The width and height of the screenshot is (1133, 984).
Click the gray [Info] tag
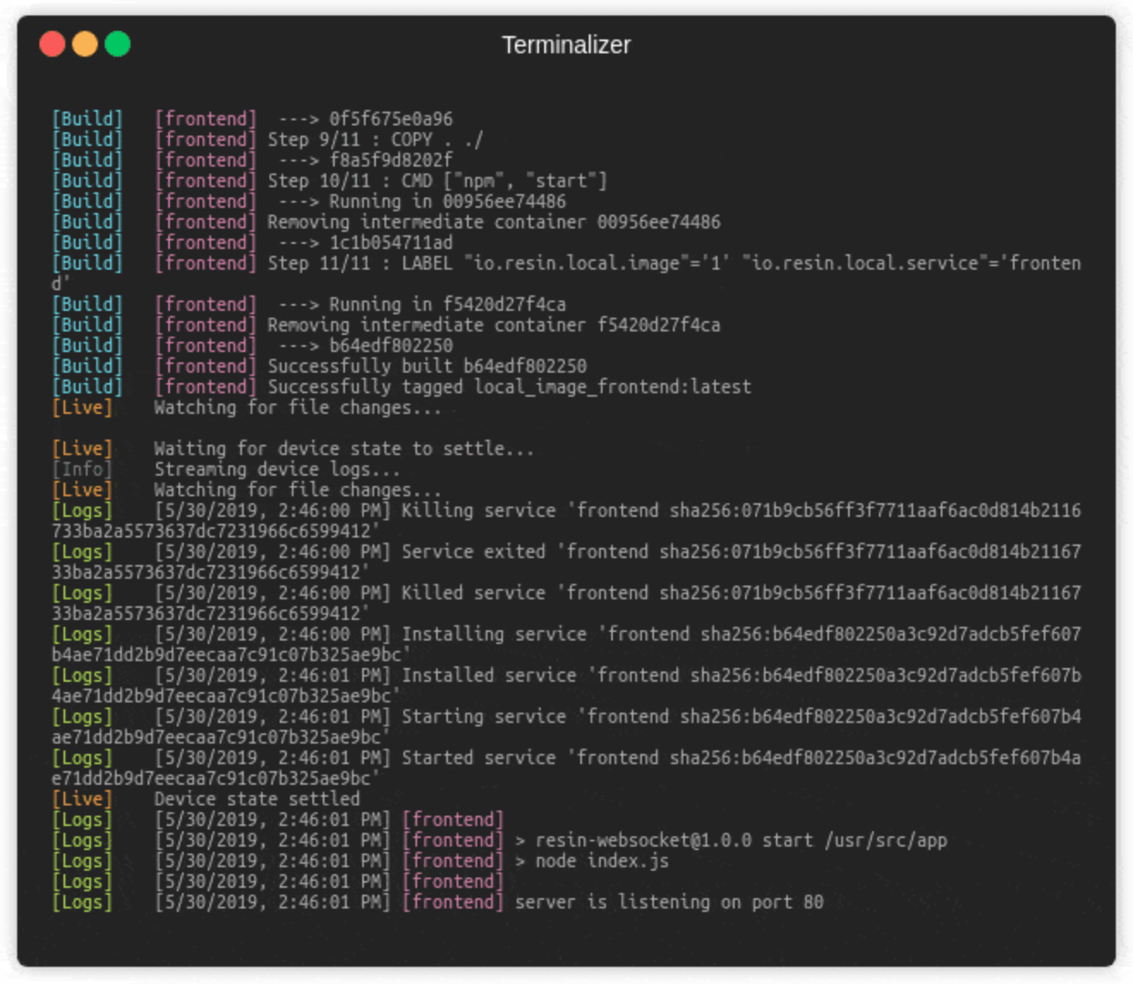point(82,469)
